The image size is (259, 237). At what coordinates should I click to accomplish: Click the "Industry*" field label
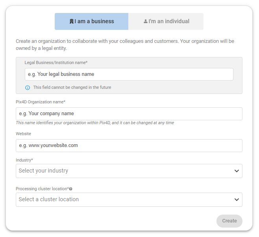pyautogui.click(x=24, y=160)
